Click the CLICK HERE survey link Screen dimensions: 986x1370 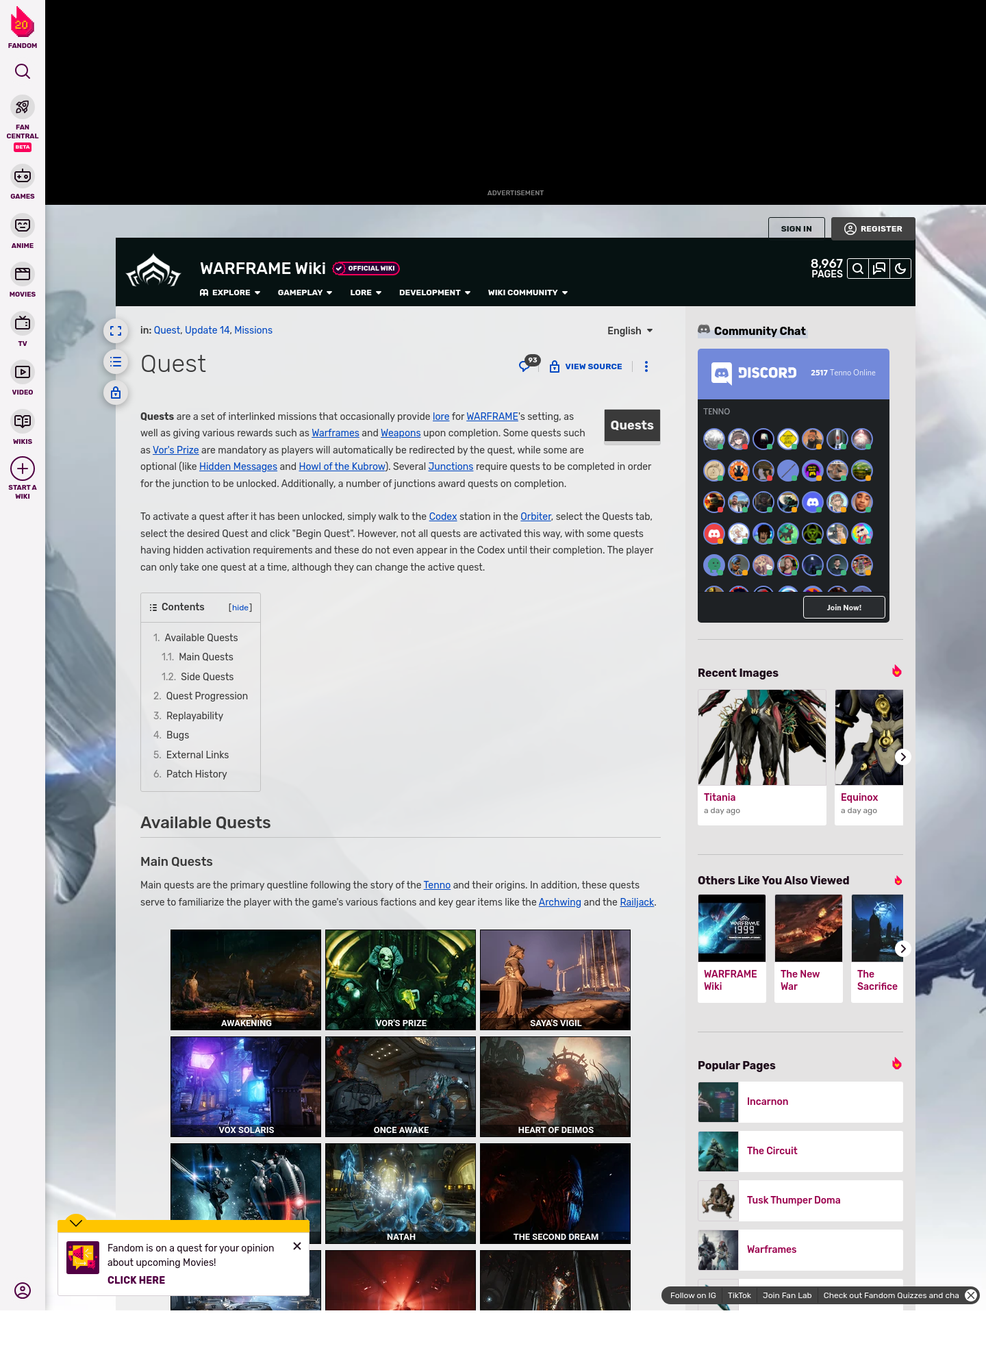[136, 1280]
